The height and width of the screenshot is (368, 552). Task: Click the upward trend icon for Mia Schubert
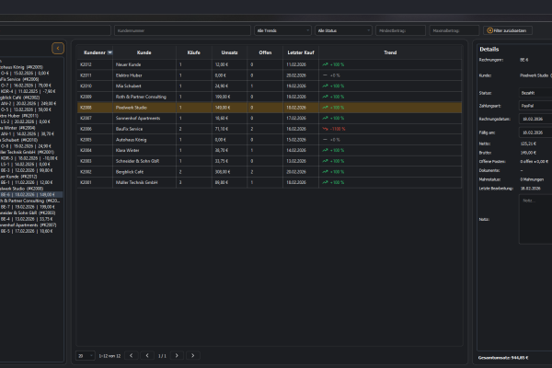click(325, 86)
